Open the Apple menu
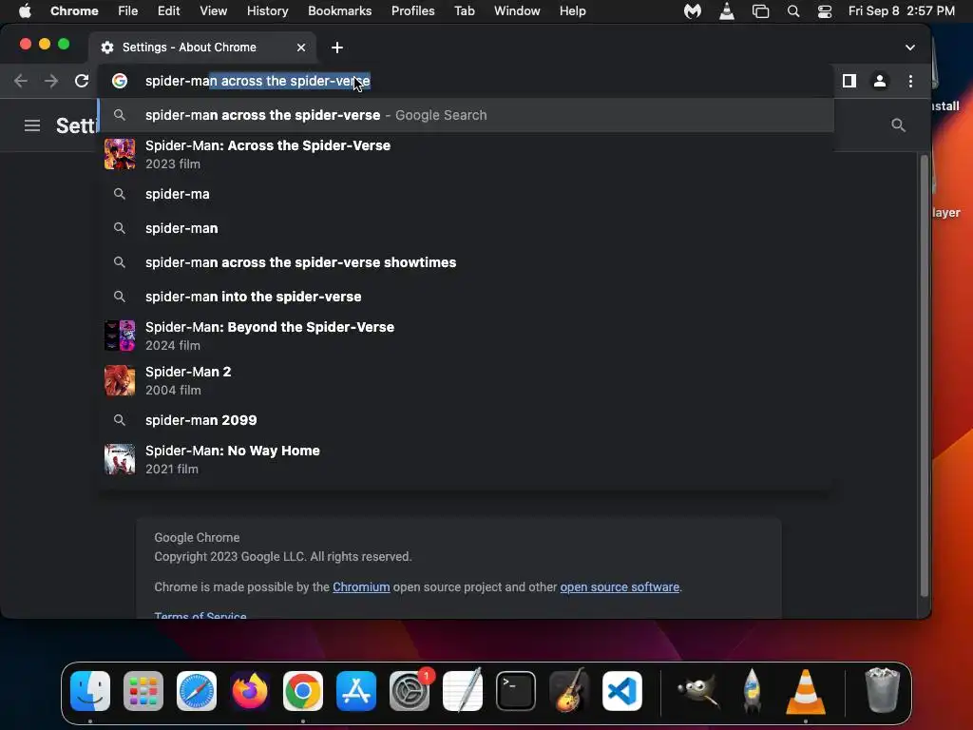The image size is (973, 730). (x=25, y=10)
